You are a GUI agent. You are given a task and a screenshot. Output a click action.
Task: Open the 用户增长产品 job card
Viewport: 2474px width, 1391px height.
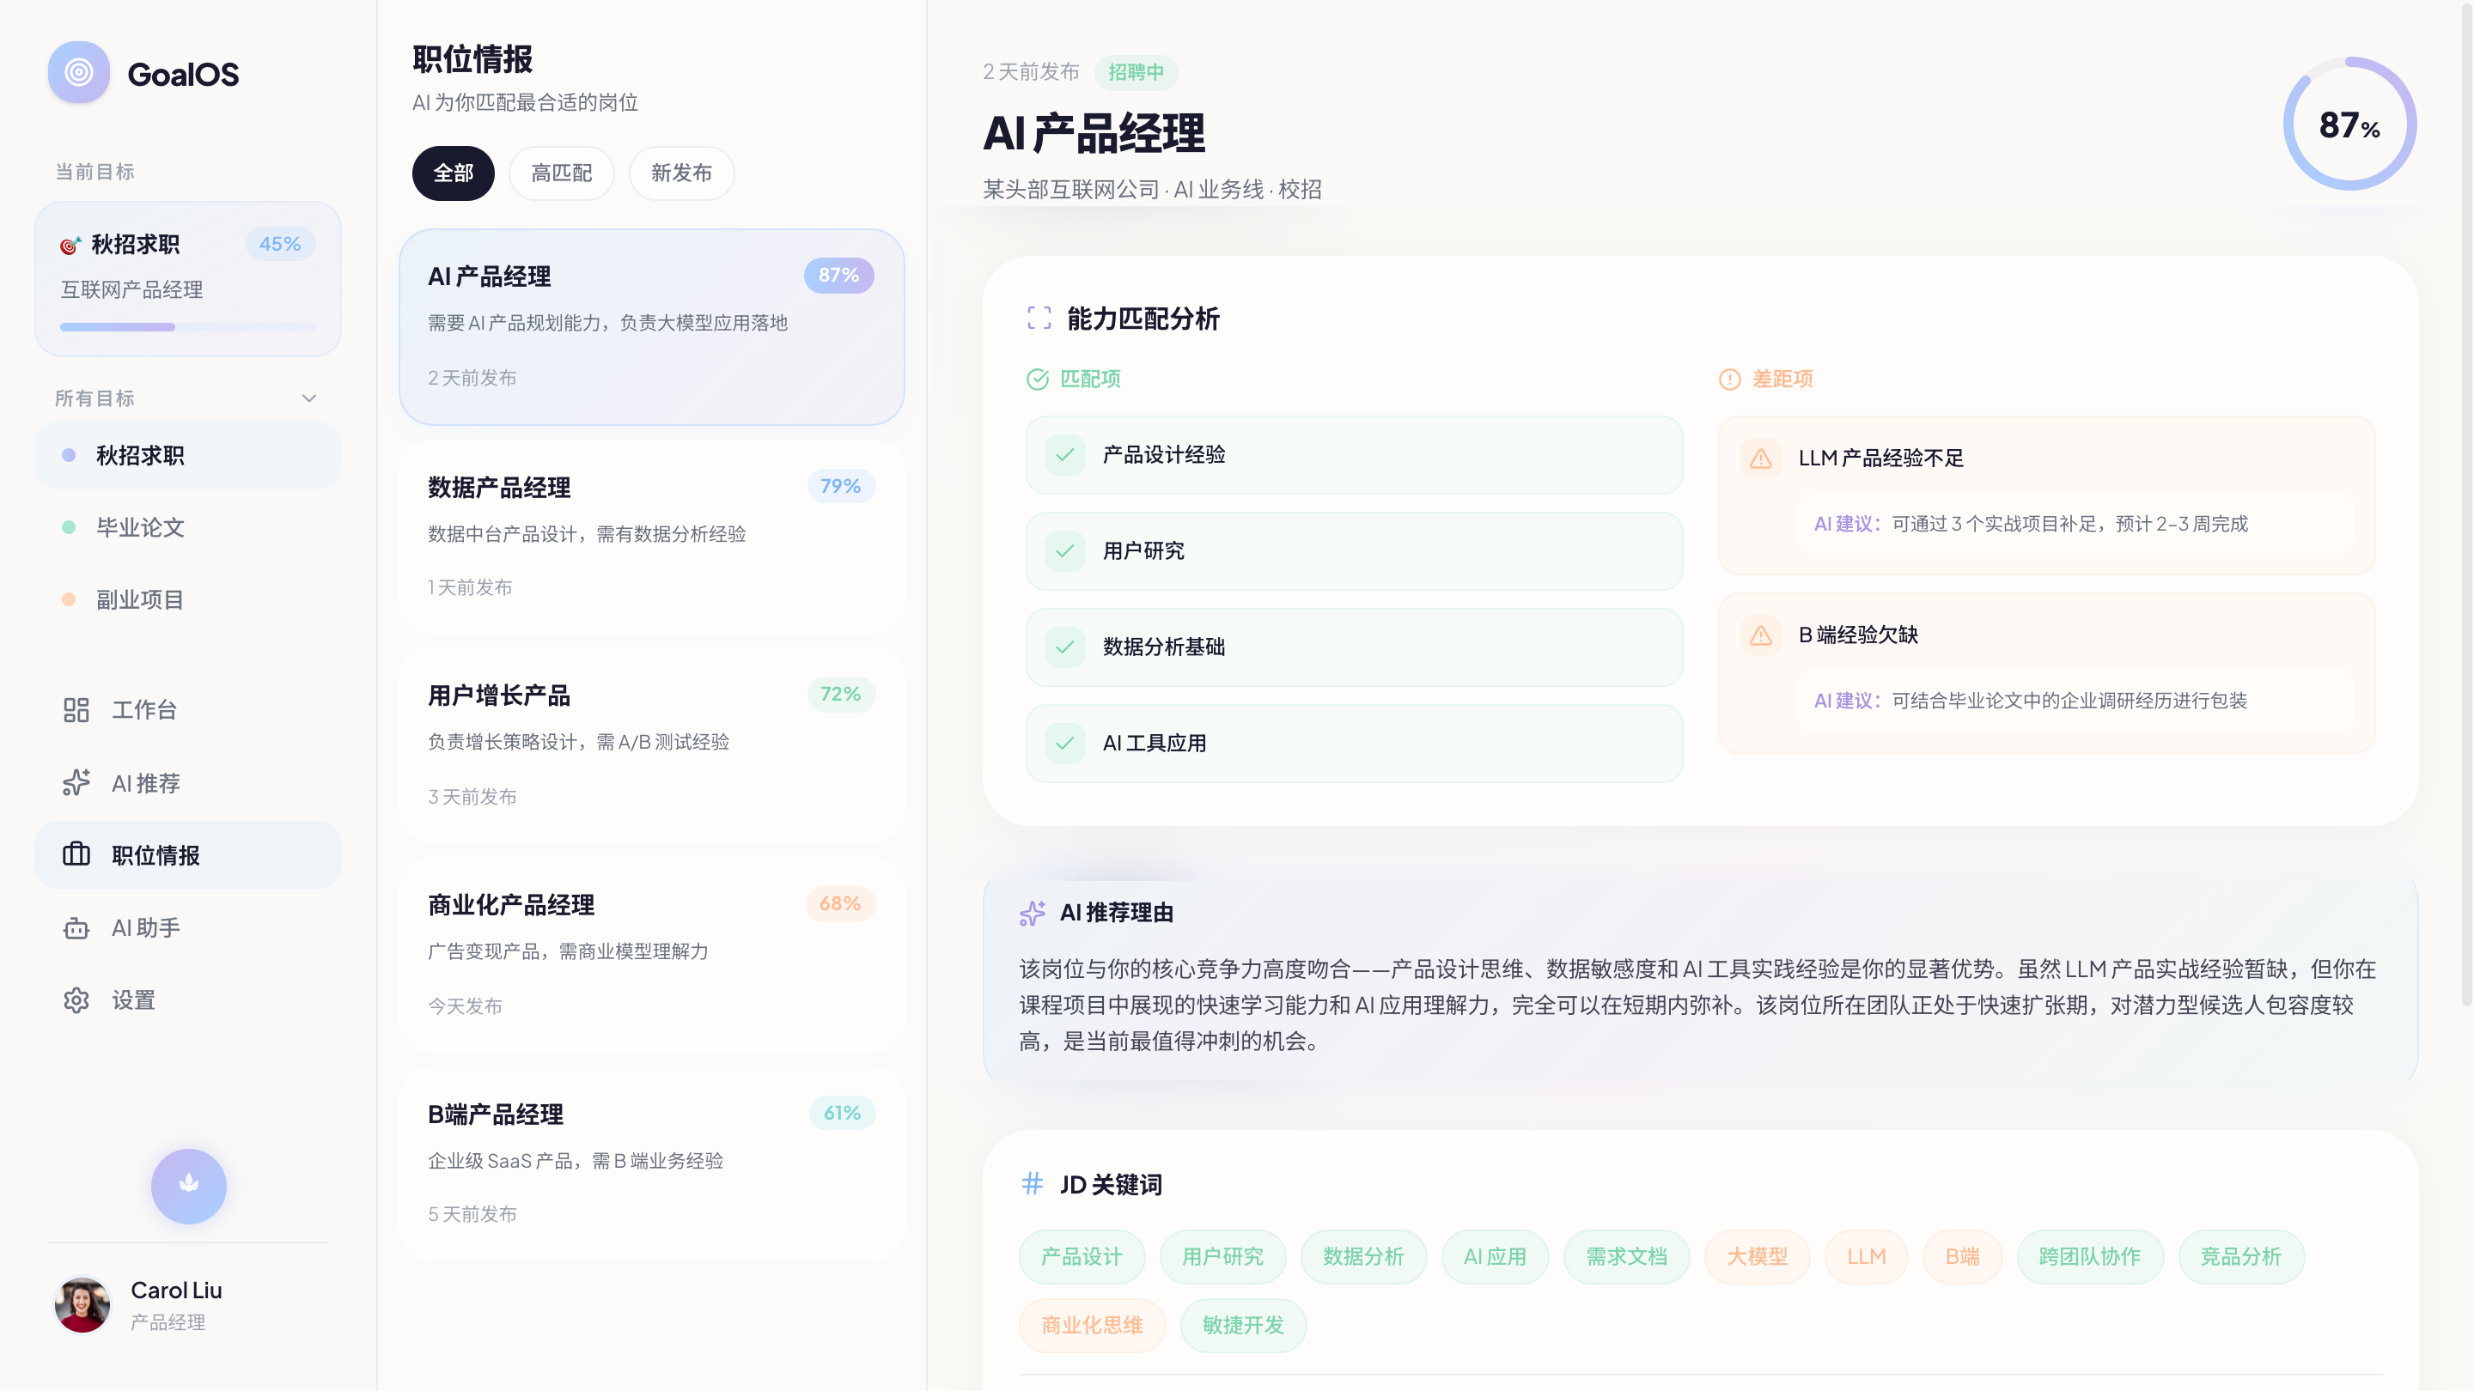tap(652, 746)
